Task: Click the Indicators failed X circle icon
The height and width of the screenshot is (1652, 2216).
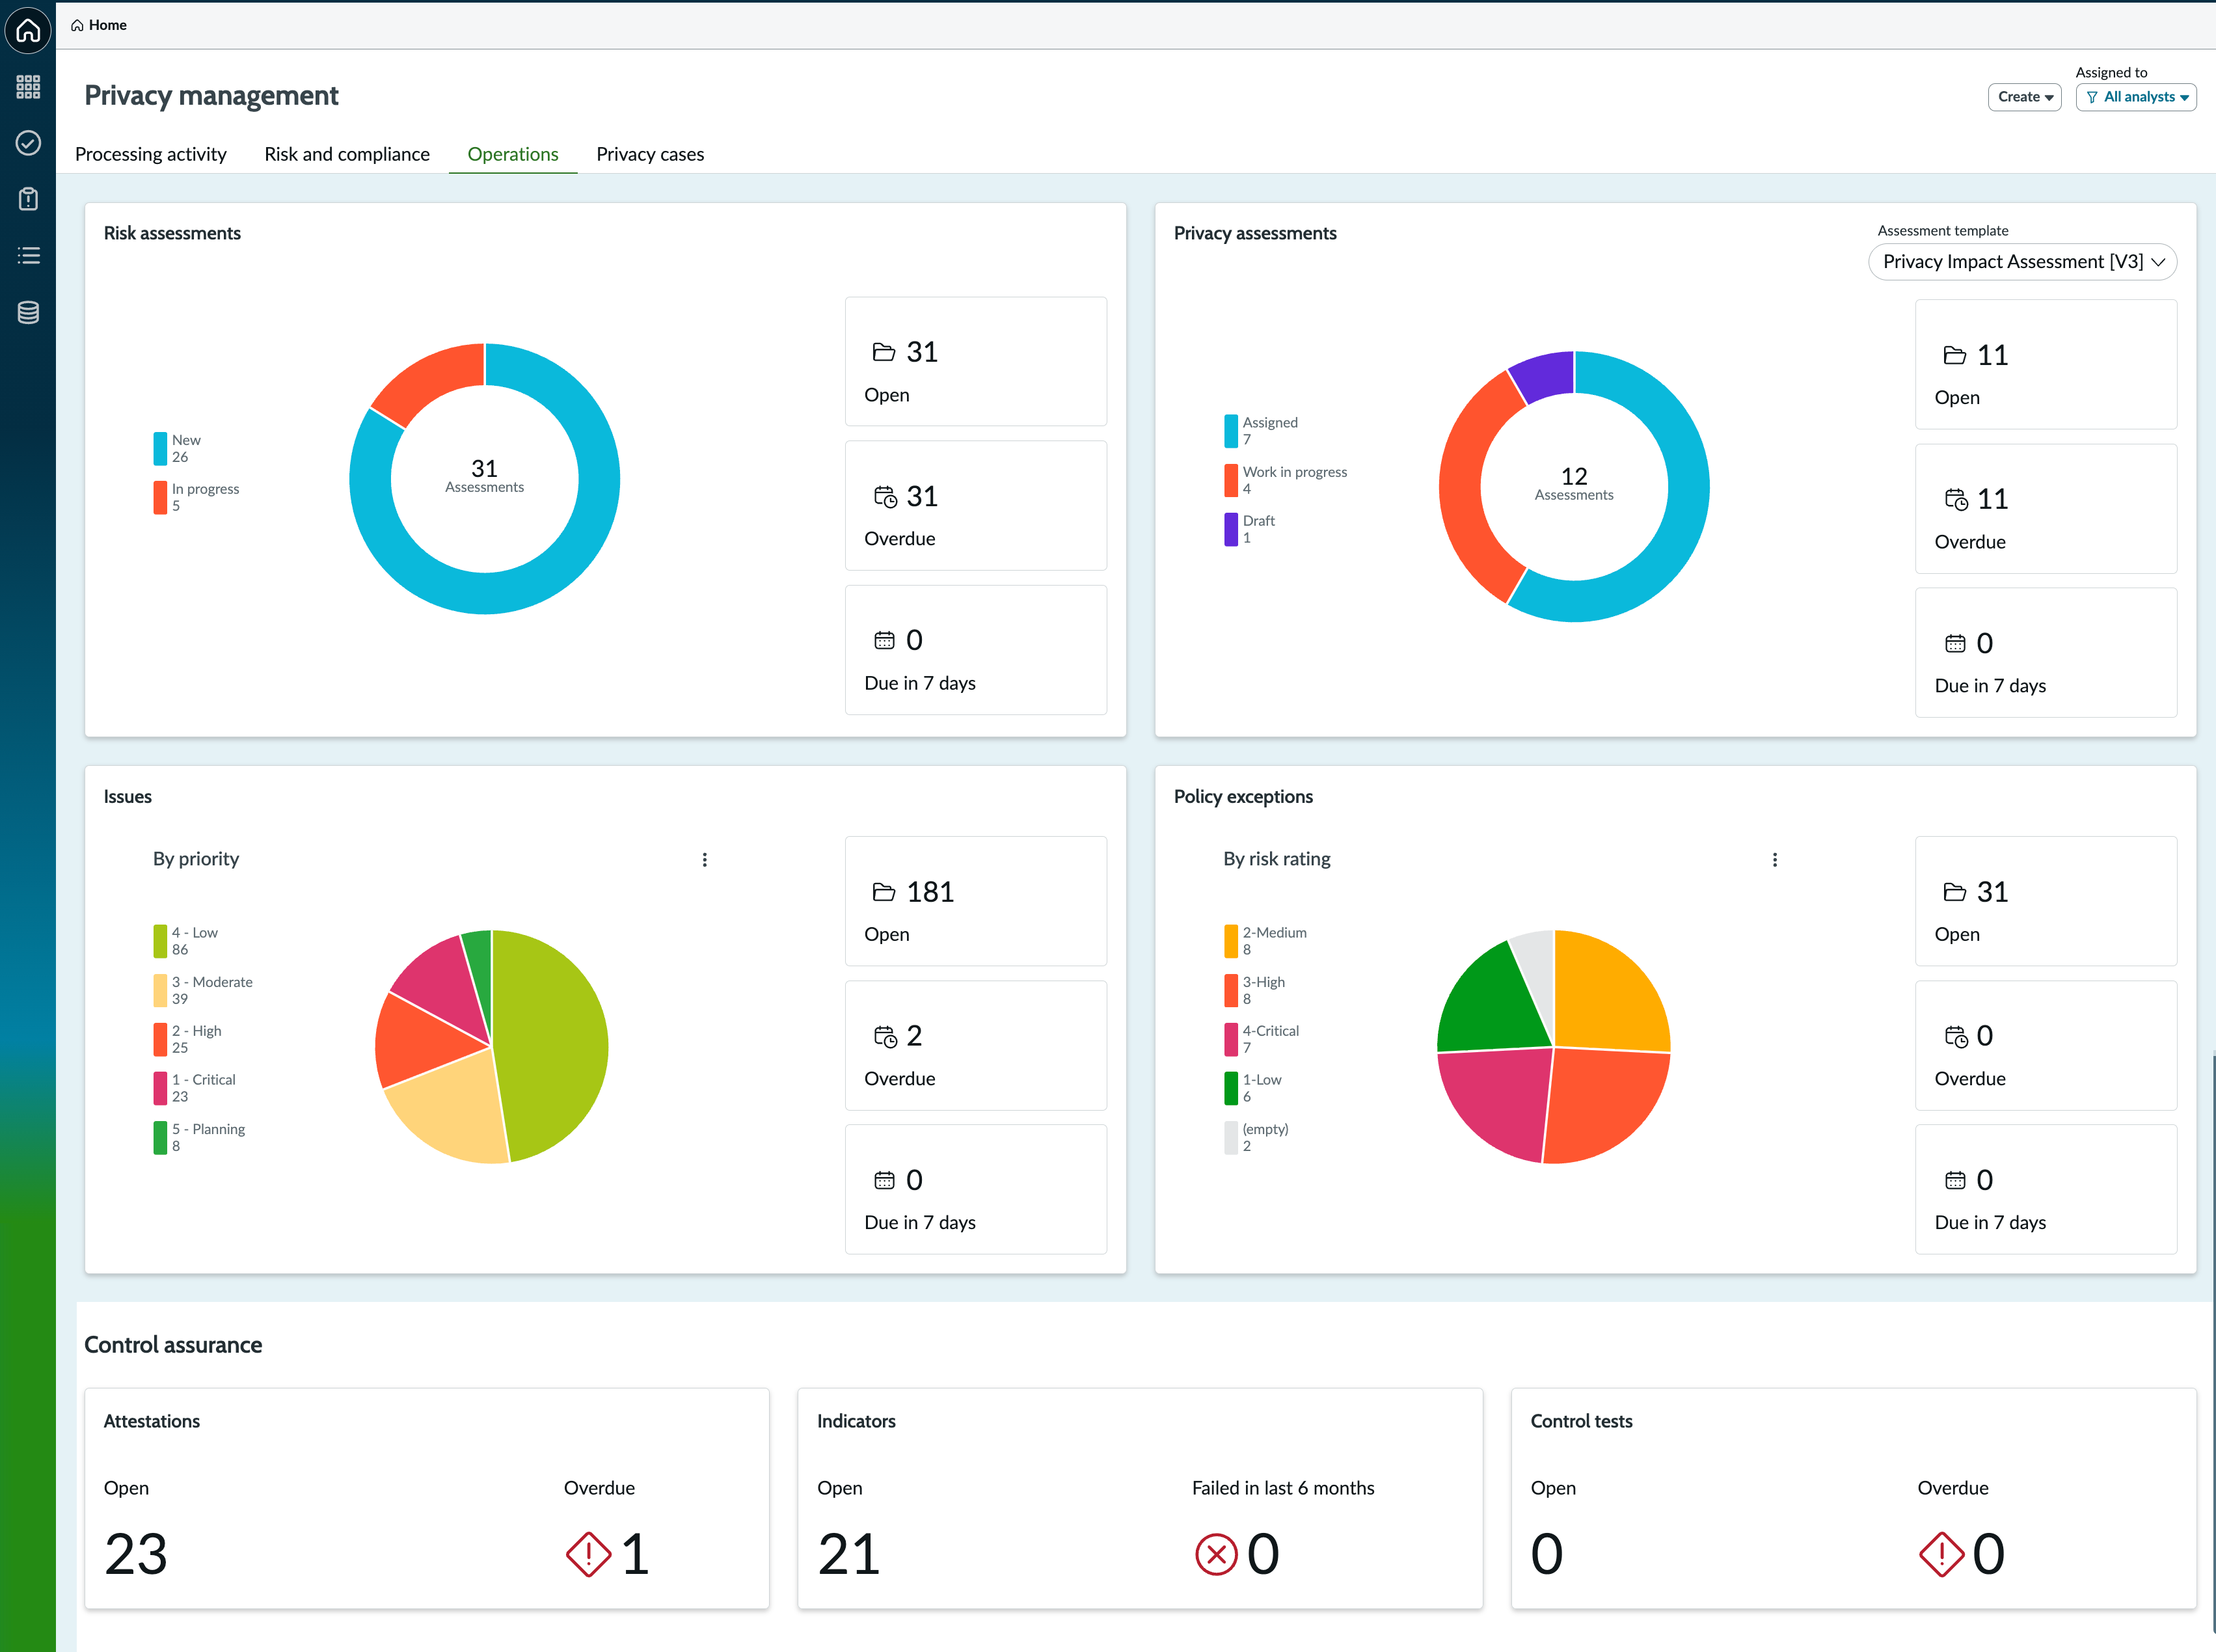Action: click(x=1216, y=1555)
